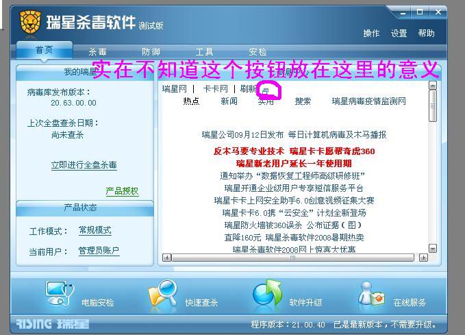Open news 瑞星防火墙被360误杀 公布证据
Viewport: 465px width, 335px height.
[x=293, y=225]
